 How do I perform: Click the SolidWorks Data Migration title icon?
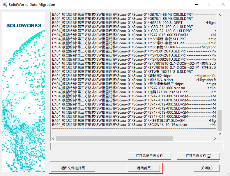pos(5,4)
